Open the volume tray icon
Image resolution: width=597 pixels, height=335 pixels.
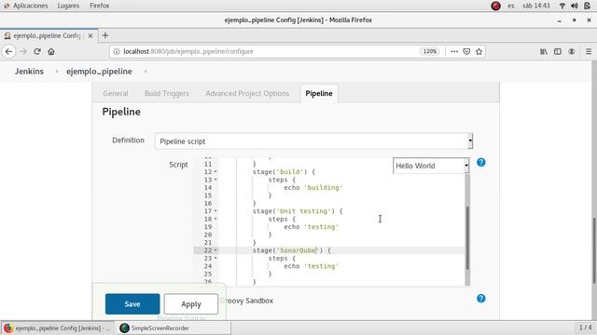575,6
